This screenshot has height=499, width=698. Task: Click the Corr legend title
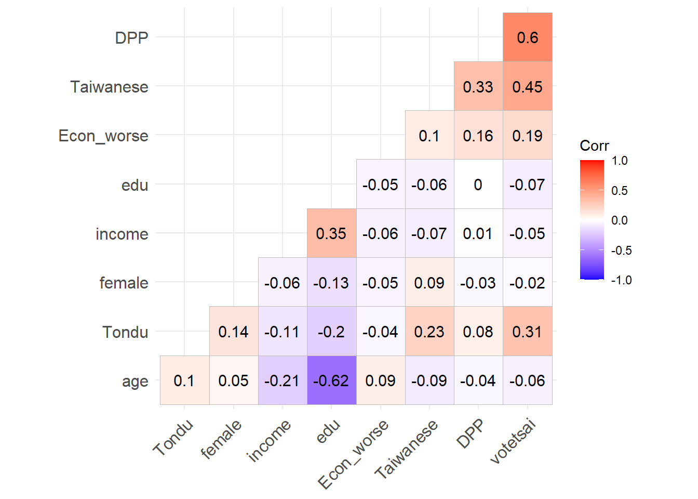594,146
